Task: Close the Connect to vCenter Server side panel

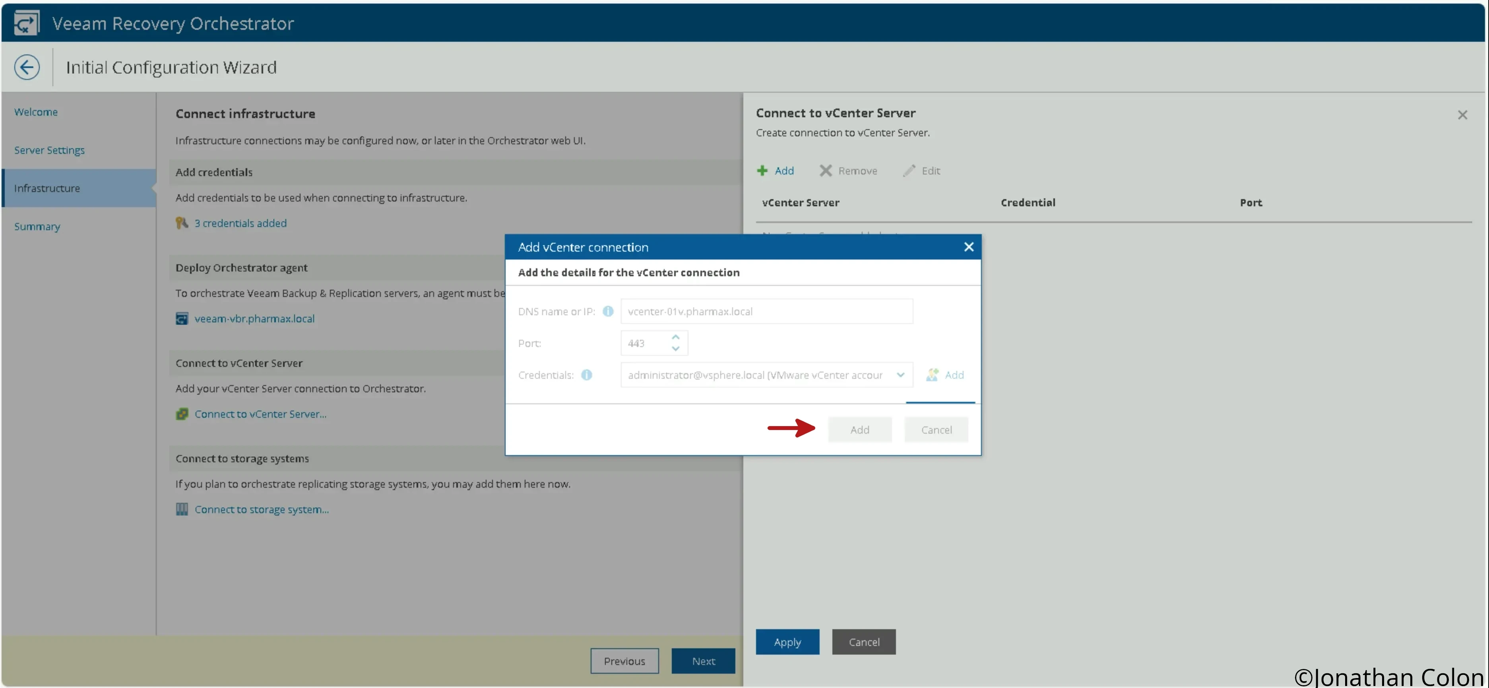Action: pyautogui.click(x=1462, y=115)
